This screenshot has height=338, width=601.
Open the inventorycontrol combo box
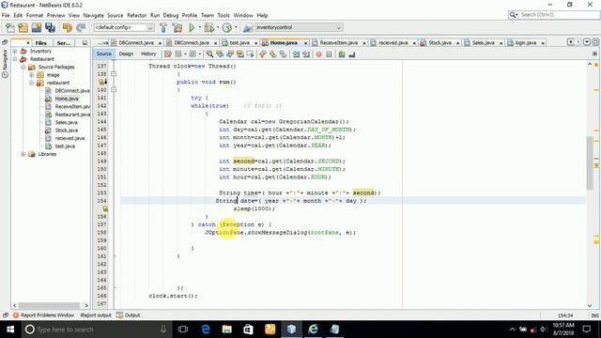coord(299,27)
